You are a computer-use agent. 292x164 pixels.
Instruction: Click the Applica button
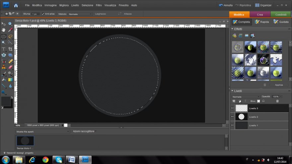click(279, 85)
